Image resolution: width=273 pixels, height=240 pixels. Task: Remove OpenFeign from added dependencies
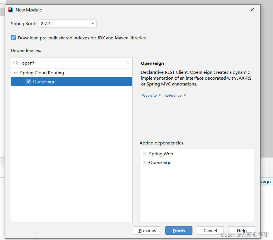point(145,162)
